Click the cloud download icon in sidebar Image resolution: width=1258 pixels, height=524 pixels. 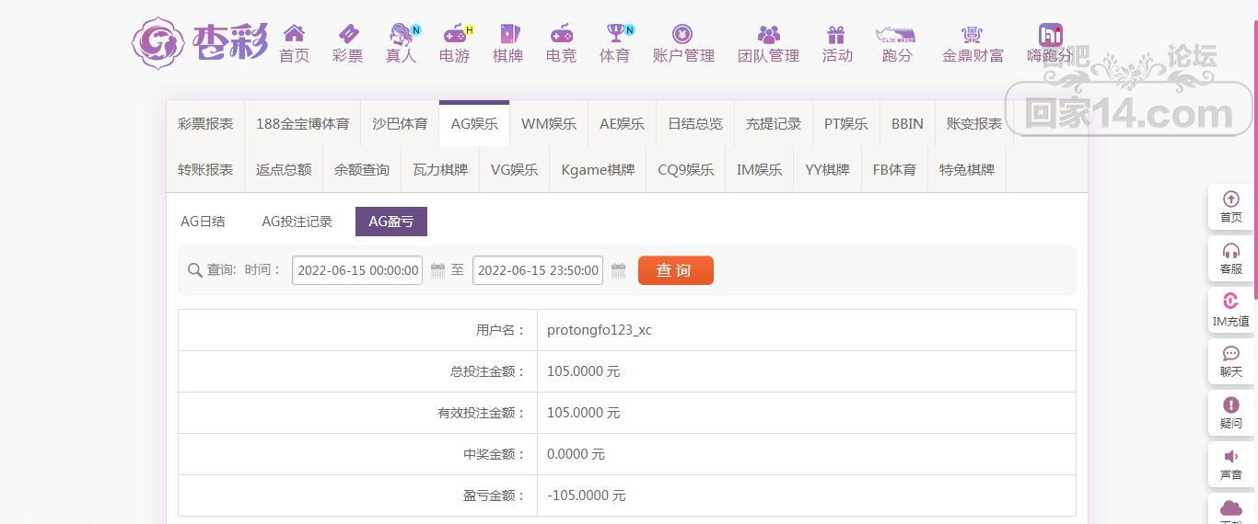click(x=1231, y=508)
